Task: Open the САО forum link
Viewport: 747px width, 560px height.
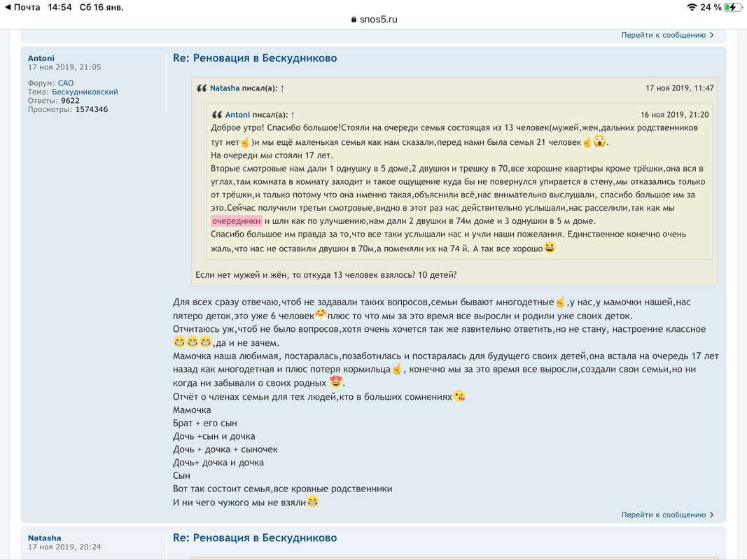Action: click(66, 83)
